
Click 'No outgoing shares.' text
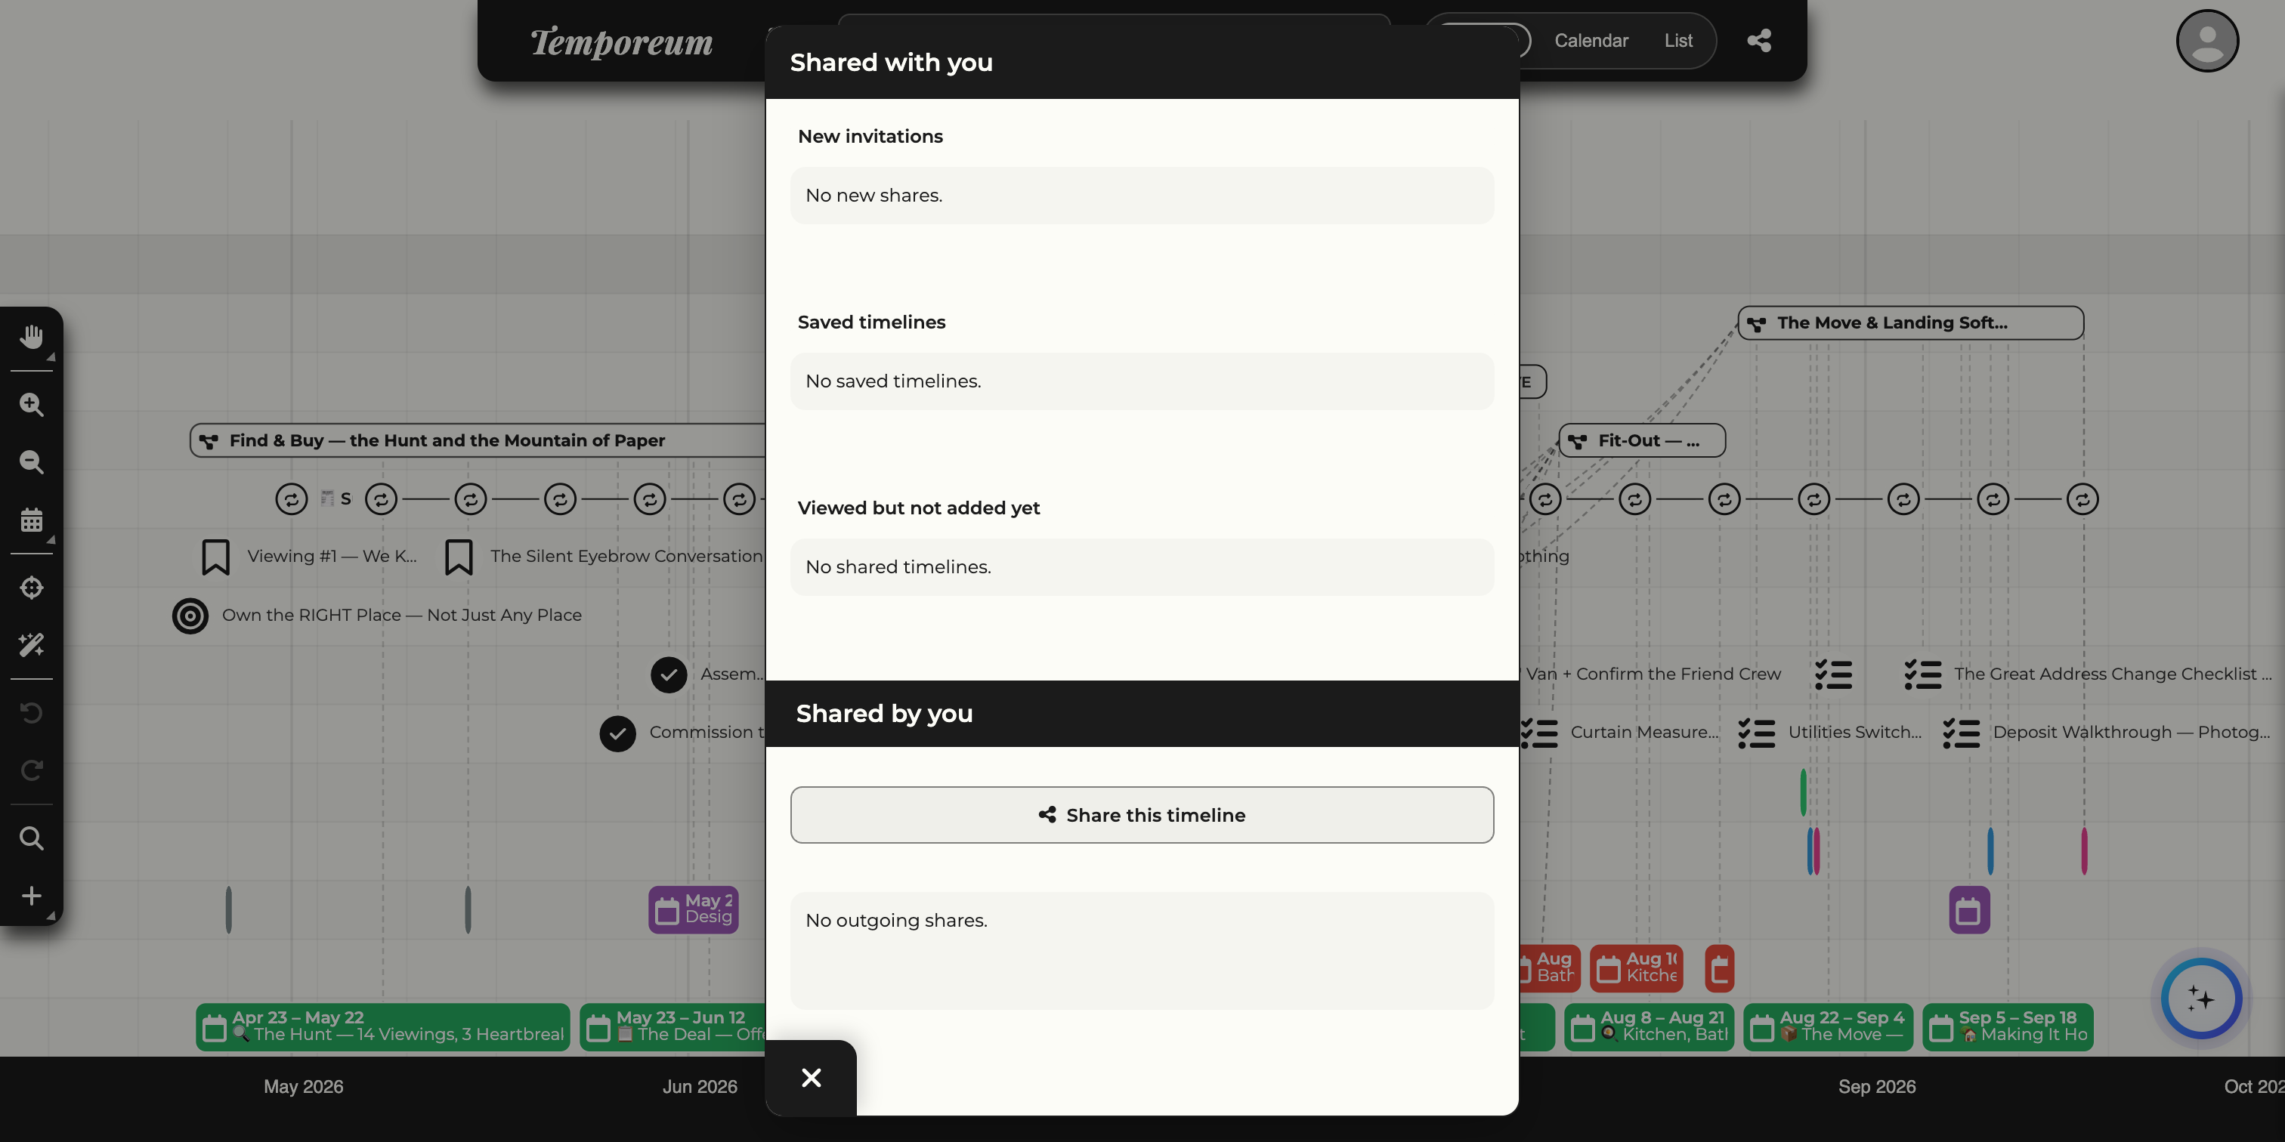897,921
